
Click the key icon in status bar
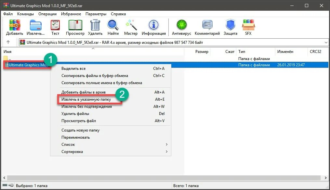pos(11,185)
